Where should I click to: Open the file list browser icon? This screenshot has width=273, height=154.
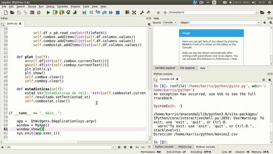pyautogui.click(x=32, y=12)
